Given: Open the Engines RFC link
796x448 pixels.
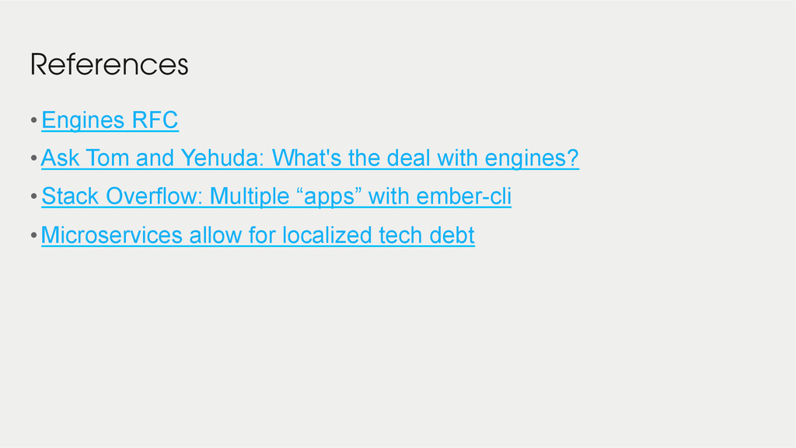Looking at the screenshot, I should point(110,120).
